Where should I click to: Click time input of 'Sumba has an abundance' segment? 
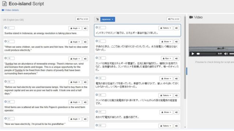(11, 58)
